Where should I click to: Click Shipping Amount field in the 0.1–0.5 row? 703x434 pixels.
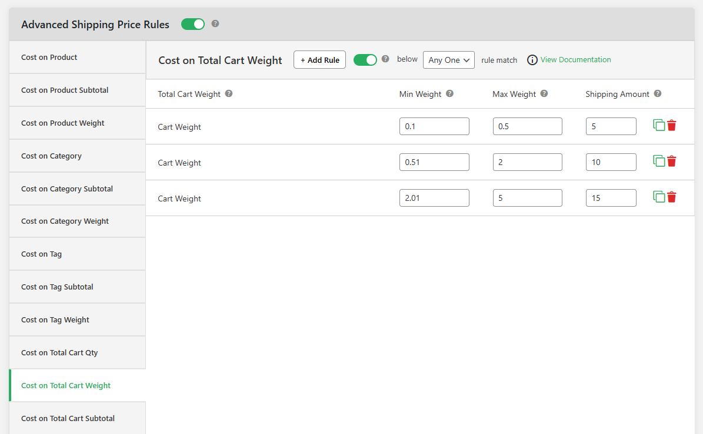(x=611, y=126)
